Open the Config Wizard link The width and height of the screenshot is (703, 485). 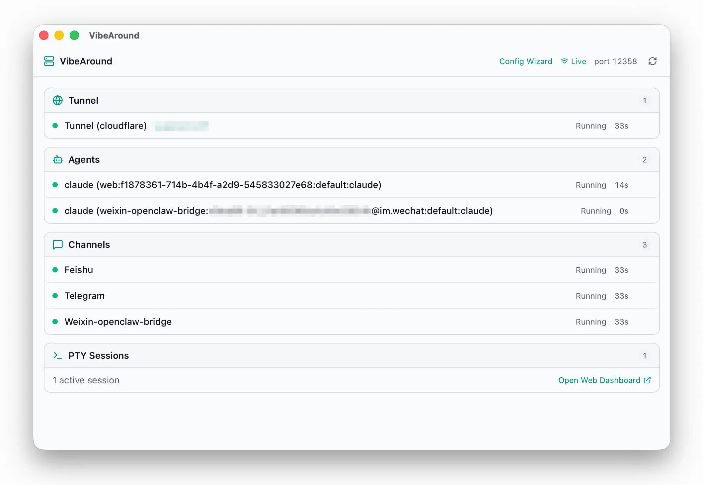click(526, 61)
